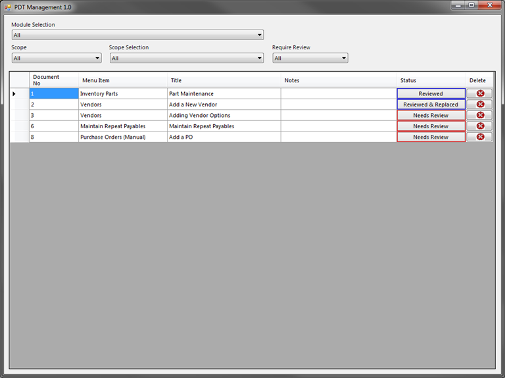Delete the Add a New Vendor row

coord(479,105)
